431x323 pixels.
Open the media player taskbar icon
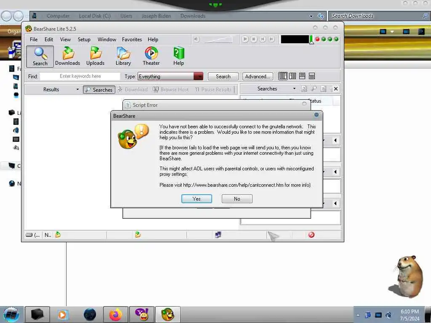[62, 315]
